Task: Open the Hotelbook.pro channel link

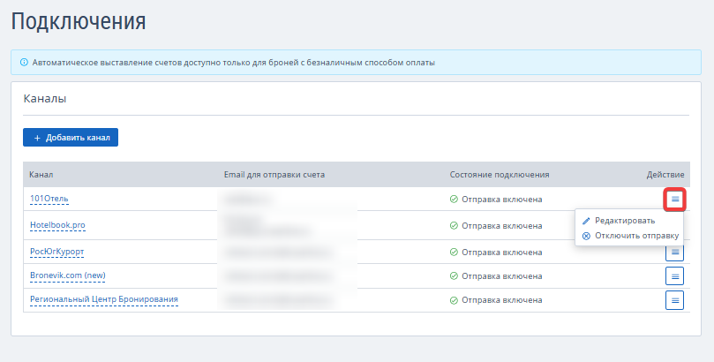Action: (57, 226)
